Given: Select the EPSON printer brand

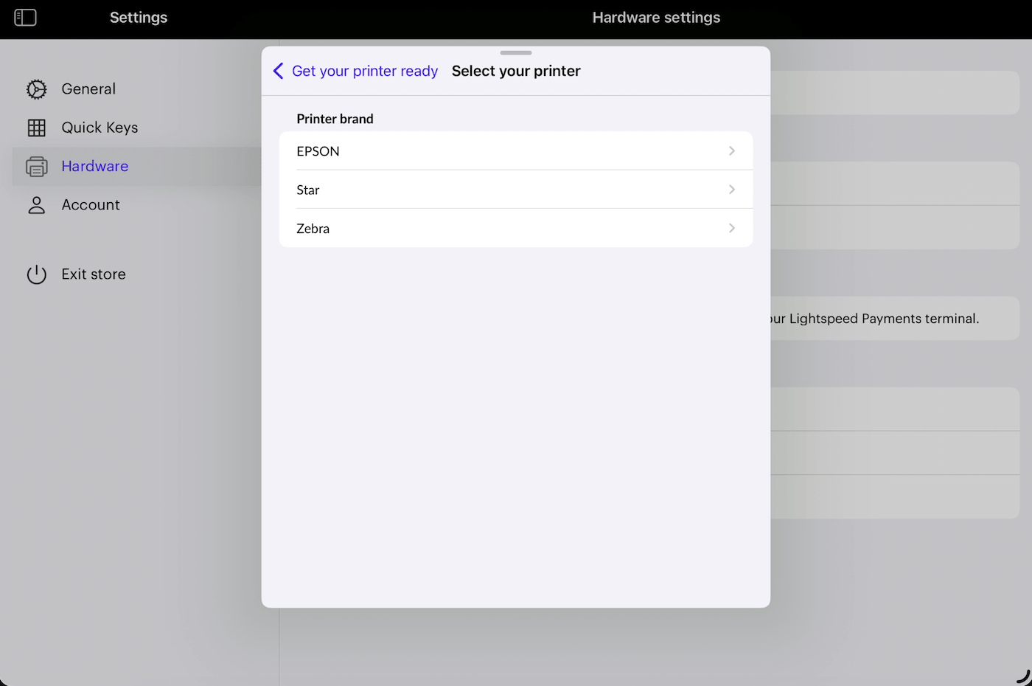Looking at the screenshot, I should pos(516,151).
